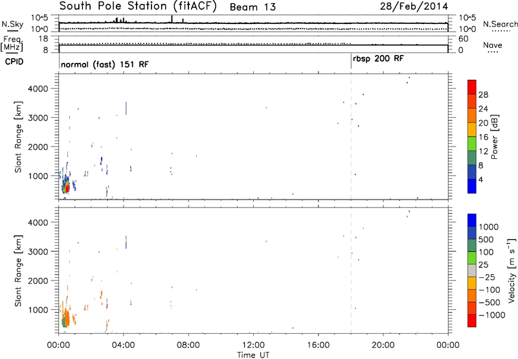
Task: Click the '04:00' time axis label
Action: tap(123, 345)
